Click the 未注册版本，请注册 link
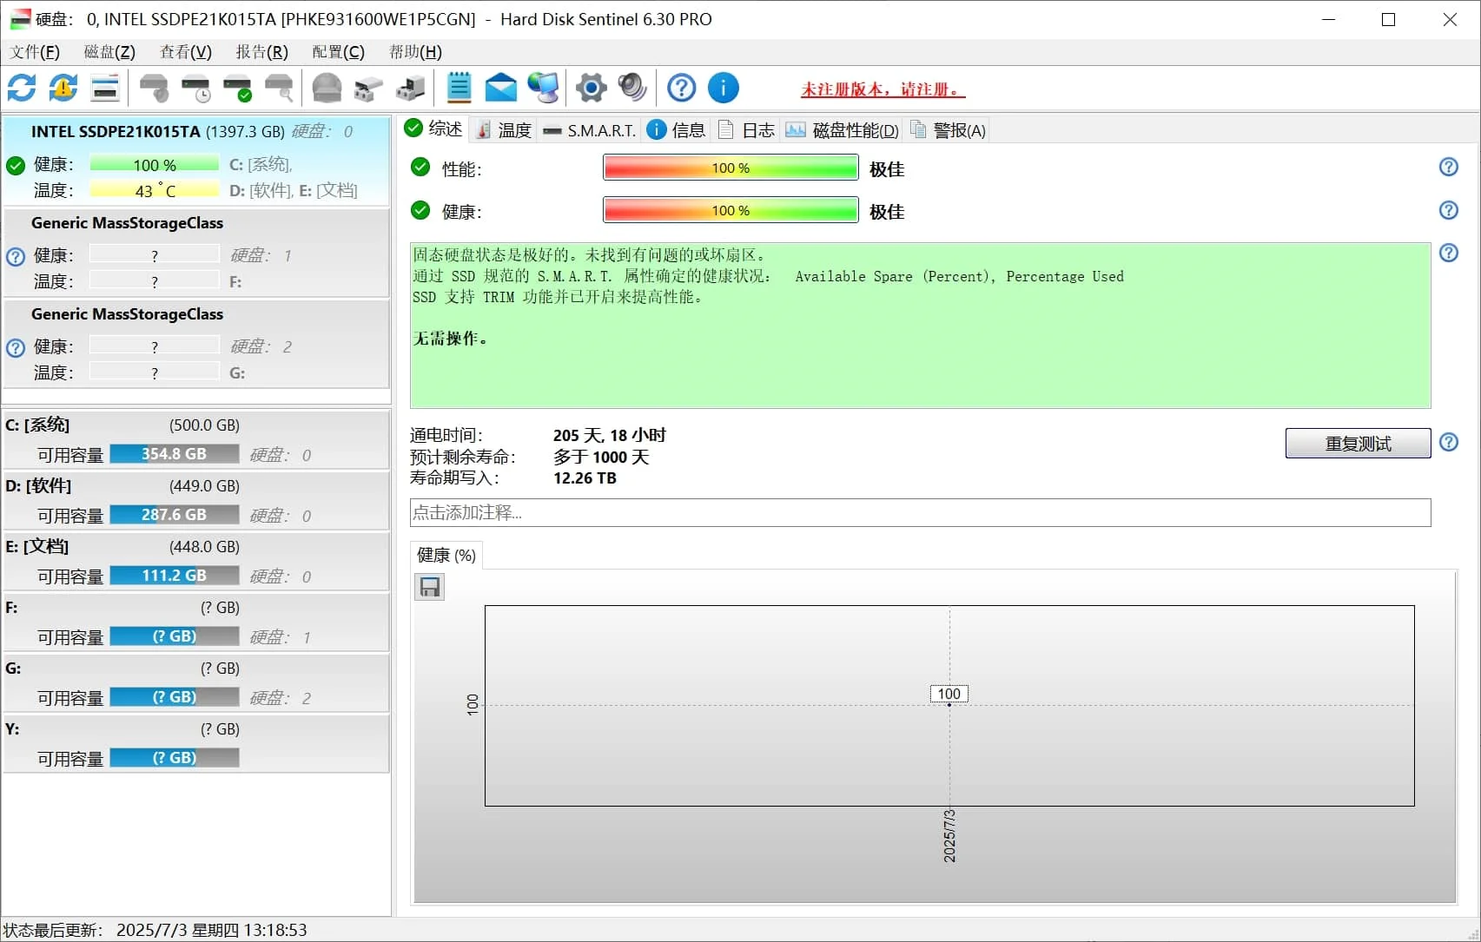The image size is (1481, 942). click(x=883, y=89)
